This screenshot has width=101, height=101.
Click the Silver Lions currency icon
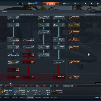coord(64,4)
